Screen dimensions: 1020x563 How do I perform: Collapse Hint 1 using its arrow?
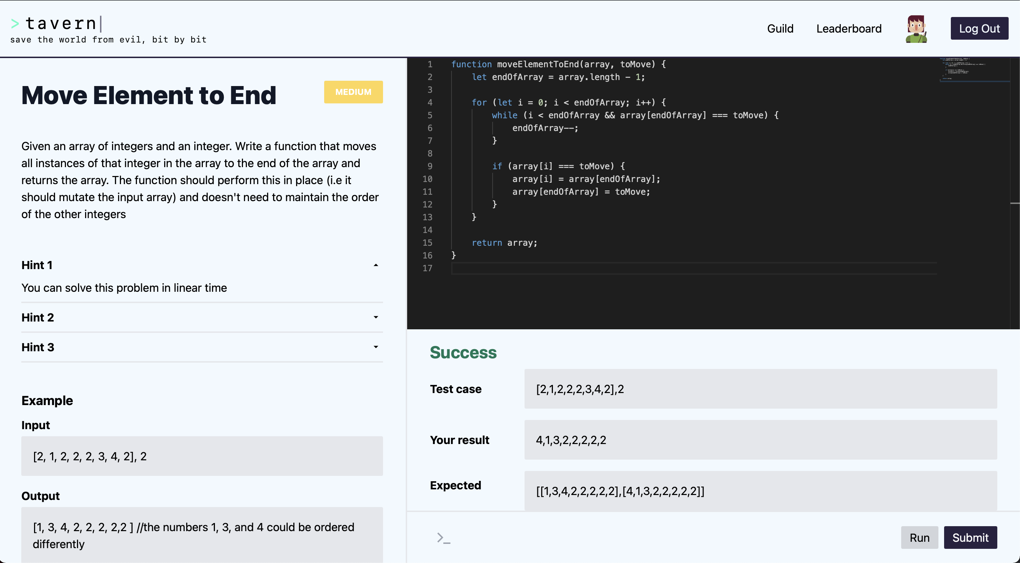(375, 265)
